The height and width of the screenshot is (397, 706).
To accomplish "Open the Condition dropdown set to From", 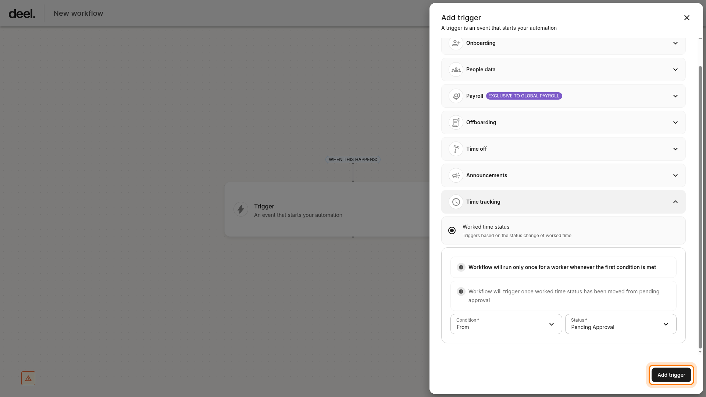I will (506, 324).
